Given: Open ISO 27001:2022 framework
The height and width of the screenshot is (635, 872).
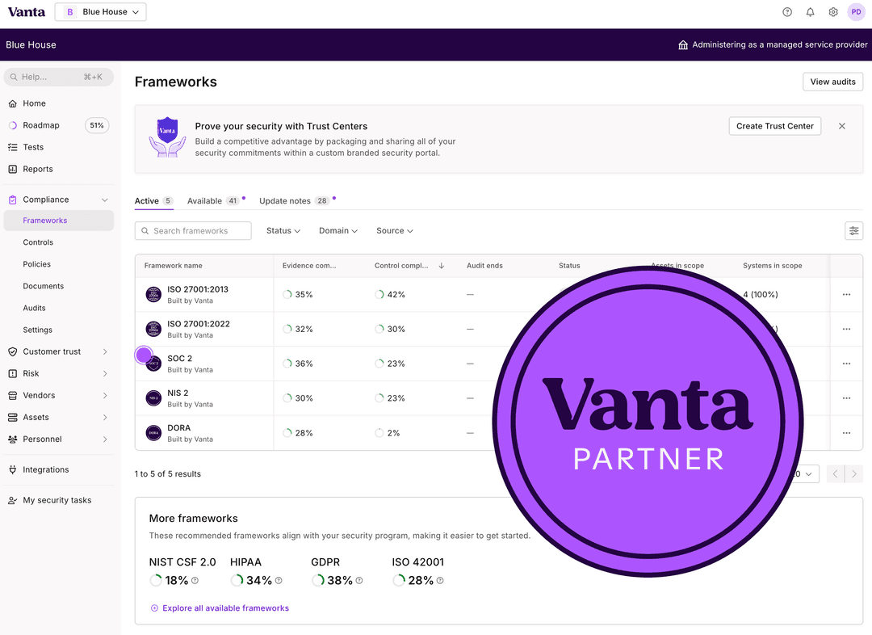Looking at the screenshot, I should (x=199, y=324).
